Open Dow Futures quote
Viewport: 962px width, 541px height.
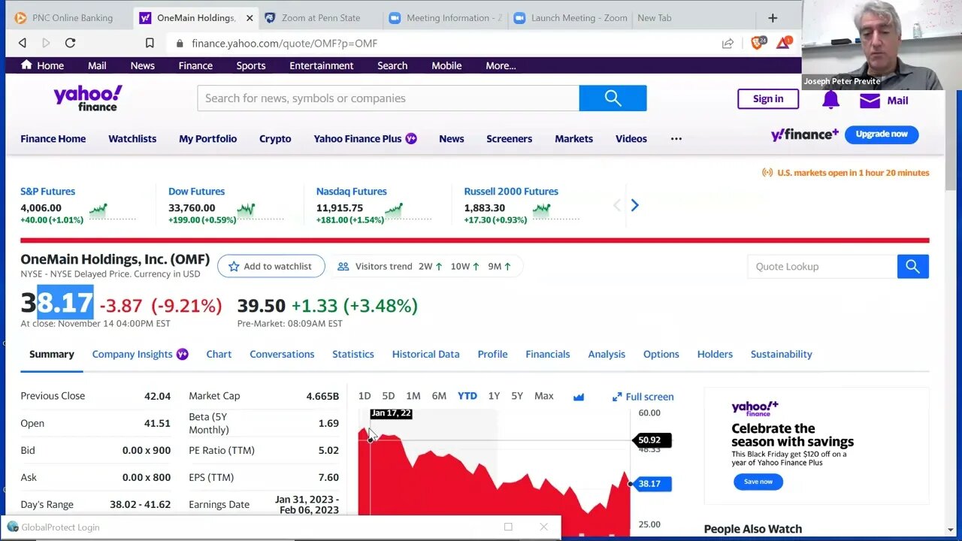pos(196,191)
